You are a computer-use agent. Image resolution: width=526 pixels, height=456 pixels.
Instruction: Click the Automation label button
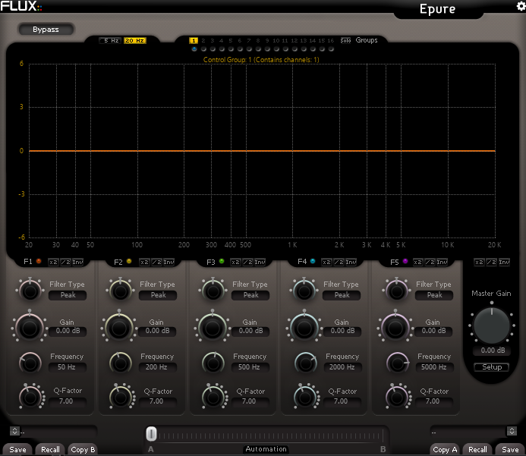(x=266, y=449)
